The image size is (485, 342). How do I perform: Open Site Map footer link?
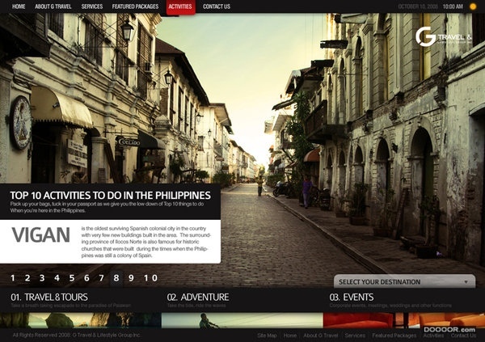[x=267, y=336]
